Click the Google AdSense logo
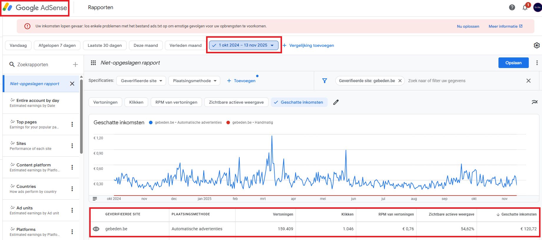This screenshot has height=240, width=542. (x=35, y=8)
